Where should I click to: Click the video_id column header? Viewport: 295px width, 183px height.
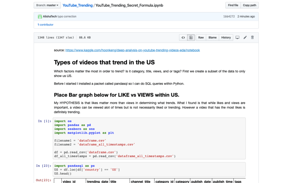pos(69,181)
